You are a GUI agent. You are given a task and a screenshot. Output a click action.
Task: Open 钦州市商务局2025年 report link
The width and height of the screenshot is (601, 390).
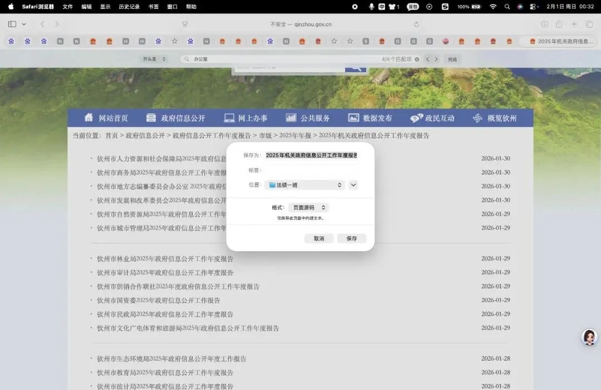tap(162, 173)
